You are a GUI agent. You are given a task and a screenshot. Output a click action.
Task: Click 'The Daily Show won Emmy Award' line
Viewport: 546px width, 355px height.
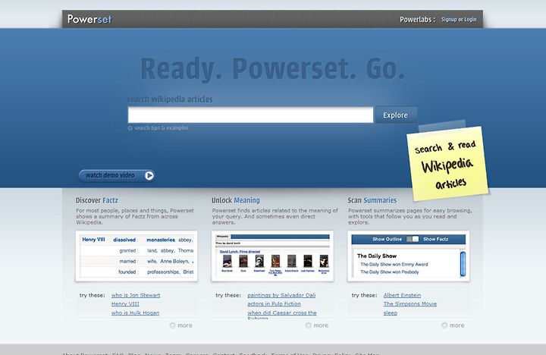394,265
